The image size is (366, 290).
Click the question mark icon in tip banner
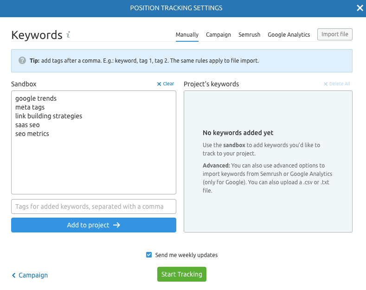pyautogui.click(x=22, y=61)
